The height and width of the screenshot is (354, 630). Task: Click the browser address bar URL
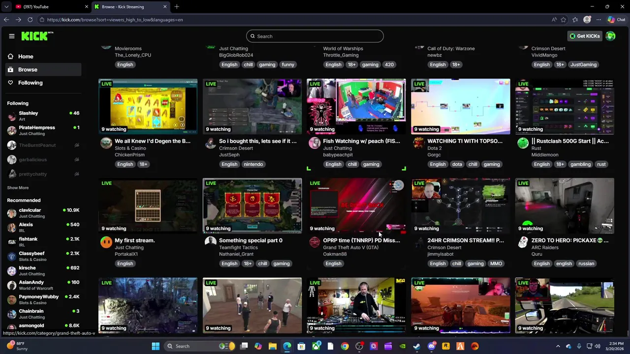point(115,20)
